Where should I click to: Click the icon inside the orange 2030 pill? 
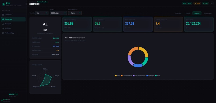(x=195, y=3)
